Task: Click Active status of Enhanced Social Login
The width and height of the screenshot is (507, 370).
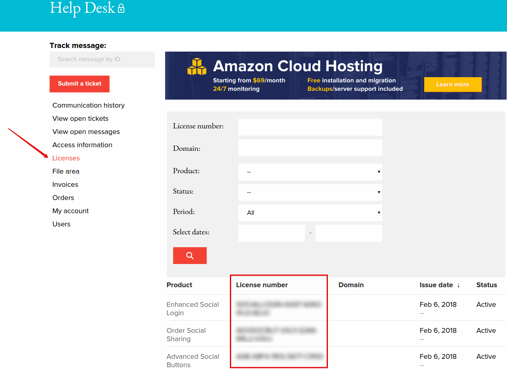Action: [486, 304]
